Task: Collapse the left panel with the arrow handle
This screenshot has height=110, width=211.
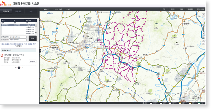Action: click(40, 51)
